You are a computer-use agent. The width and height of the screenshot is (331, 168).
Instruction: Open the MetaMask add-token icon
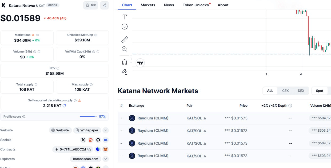coord(106,149)
